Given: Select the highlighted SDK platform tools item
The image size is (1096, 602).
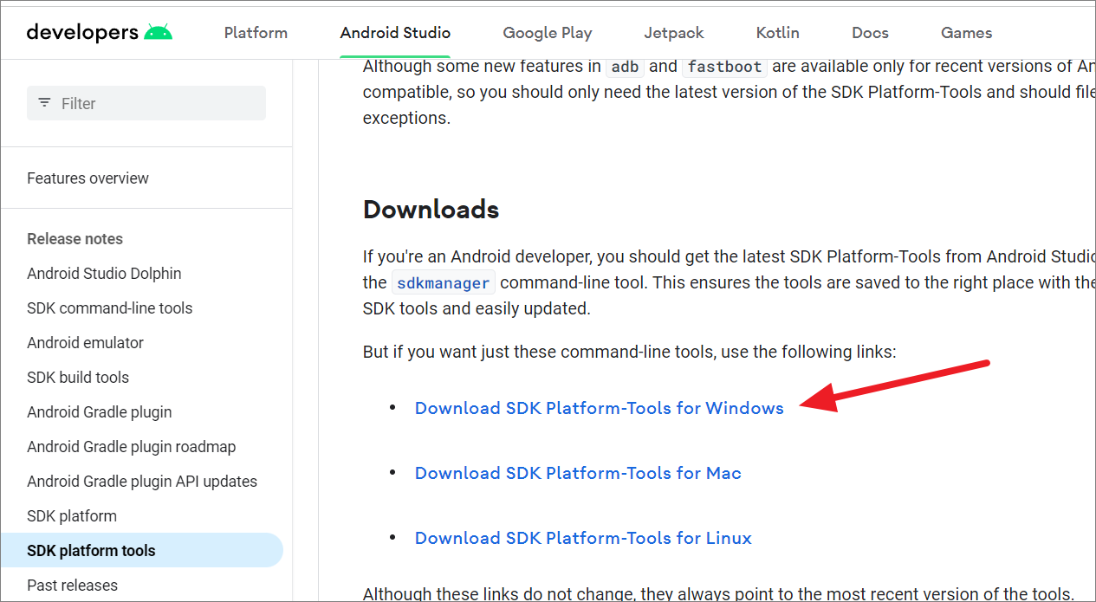Looking at the screenshot, I should click(142, 550).
